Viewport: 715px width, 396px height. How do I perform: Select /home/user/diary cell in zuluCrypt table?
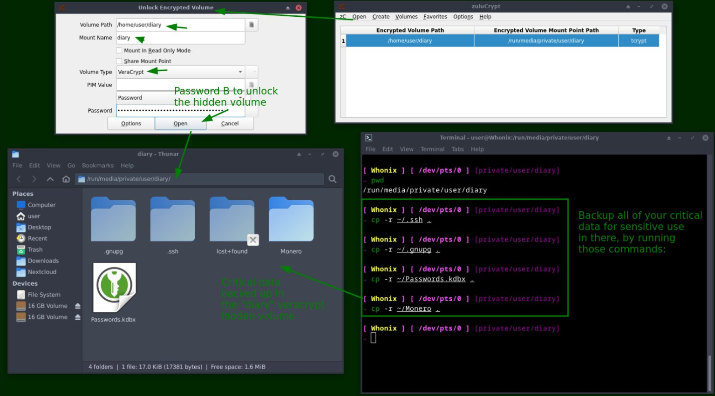coord(410,40)
